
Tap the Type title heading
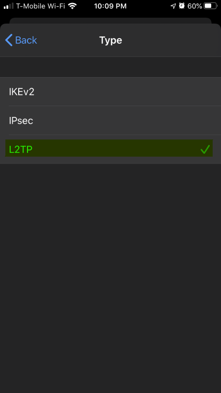(110, 40)
